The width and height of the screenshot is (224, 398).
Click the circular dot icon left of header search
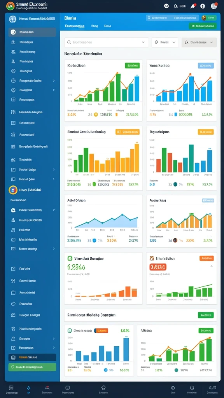pyautogui.click(x=166, y=6)
